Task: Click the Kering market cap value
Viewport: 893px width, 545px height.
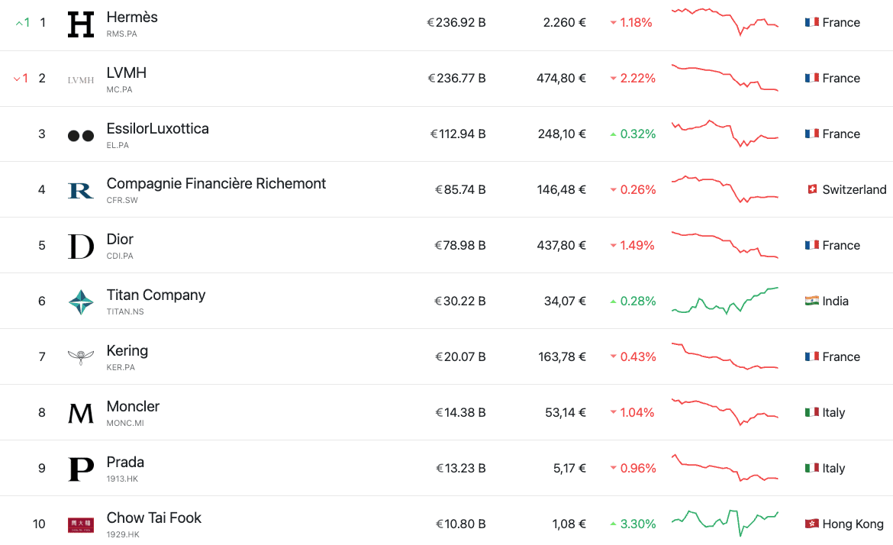Action: click(x=460, y=356)
